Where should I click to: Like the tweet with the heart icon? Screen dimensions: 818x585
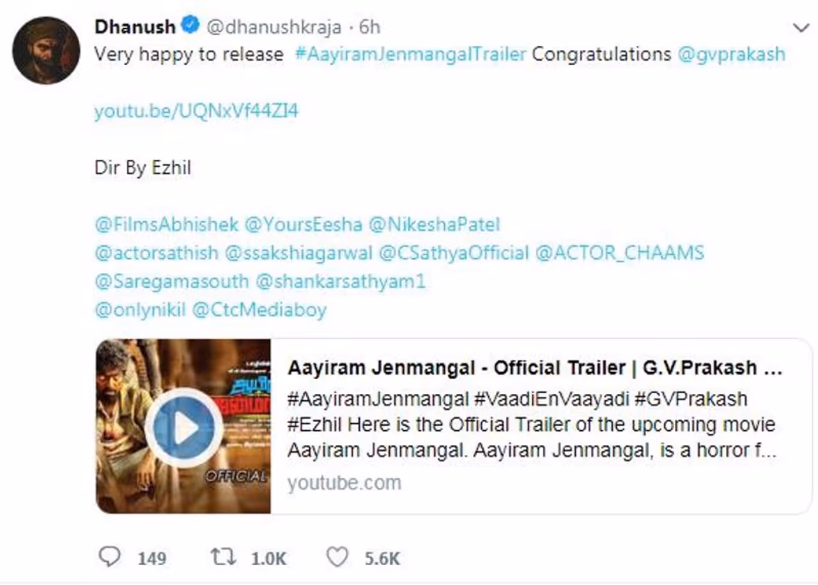tap(337, 558)
